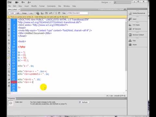Switch to Code view
This screenshot has width=156, height=117.
(x=12, y=13)
